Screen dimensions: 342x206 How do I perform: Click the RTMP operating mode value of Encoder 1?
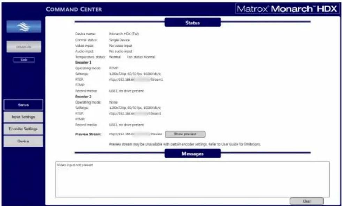coord(114,68)
